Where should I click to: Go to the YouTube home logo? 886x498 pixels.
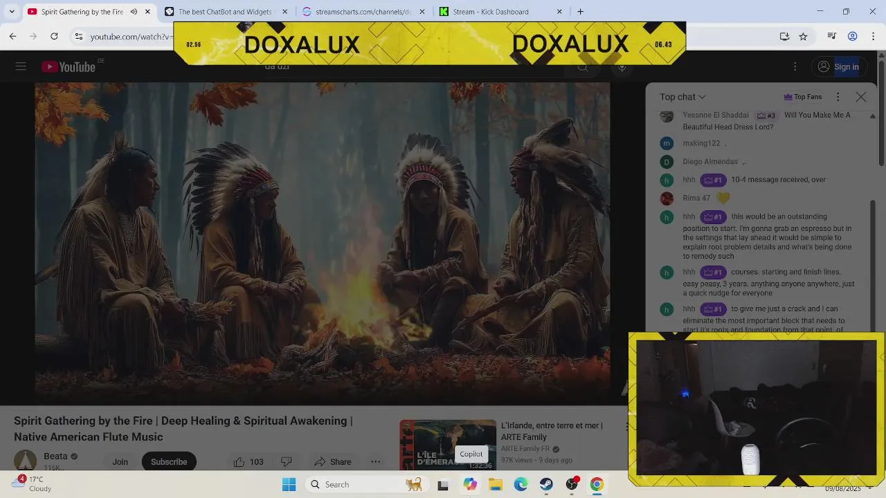coord(68,66)
